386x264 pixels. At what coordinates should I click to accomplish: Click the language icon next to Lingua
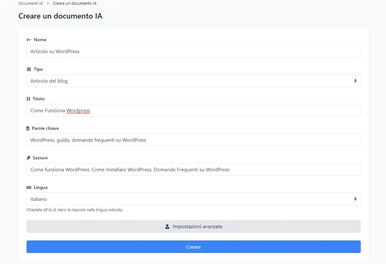point(28,187)
